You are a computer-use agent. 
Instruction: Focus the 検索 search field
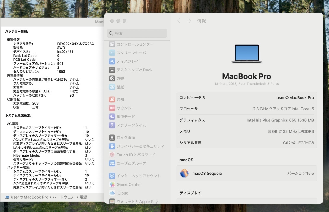tap(137, 33)
